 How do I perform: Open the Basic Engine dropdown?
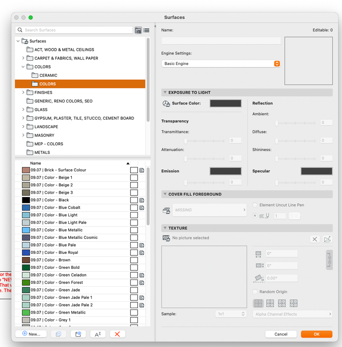221,64
